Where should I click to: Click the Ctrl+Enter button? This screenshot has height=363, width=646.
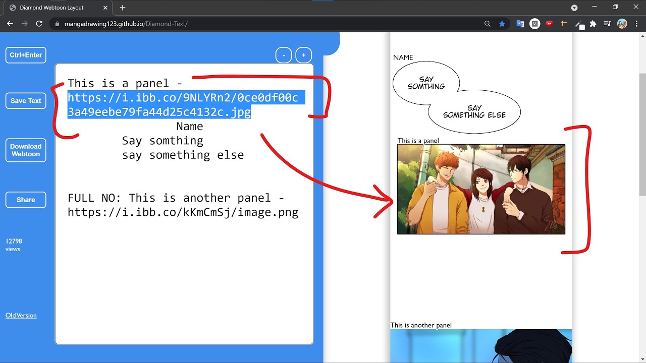[26, 55]
